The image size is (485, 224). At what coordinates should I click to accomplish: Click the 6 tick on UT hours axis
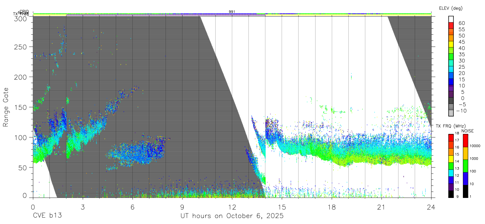tap(132, 207)
